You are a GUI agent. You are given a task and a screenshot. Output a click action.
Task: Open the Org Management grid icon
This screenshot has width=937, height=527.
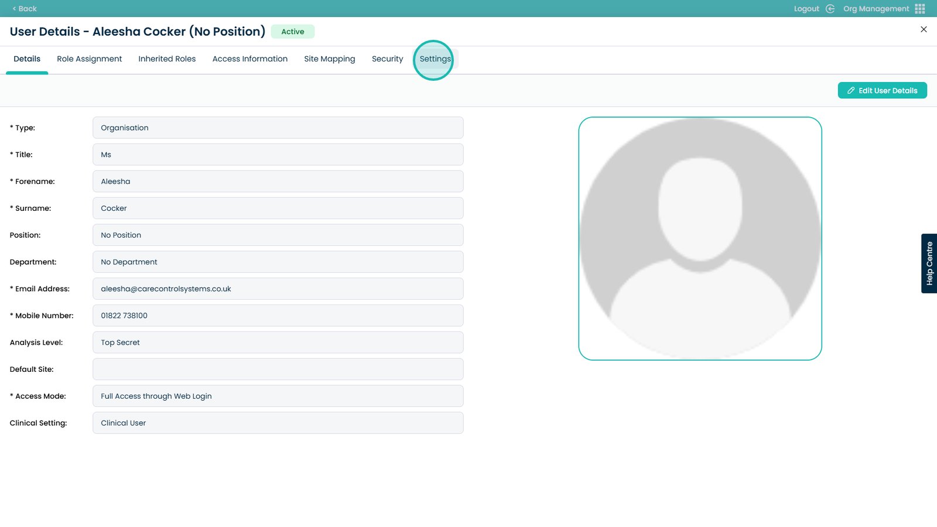919,9
